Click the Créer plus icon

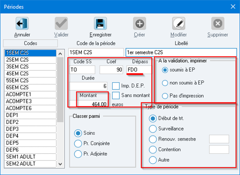coord(140,23)
